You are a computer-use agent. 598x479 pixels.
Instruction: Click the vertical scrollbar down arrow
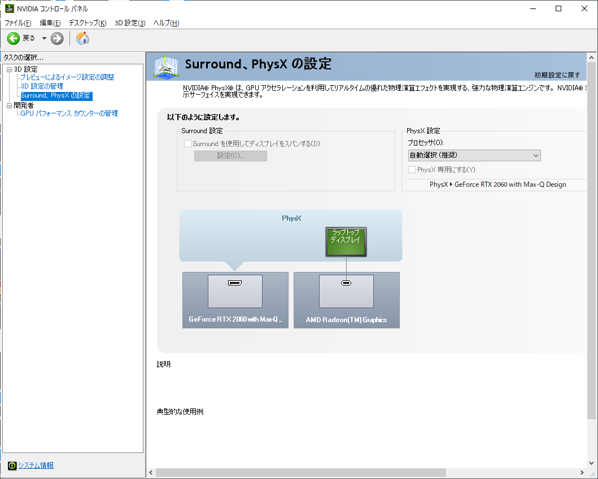point(592,463)
